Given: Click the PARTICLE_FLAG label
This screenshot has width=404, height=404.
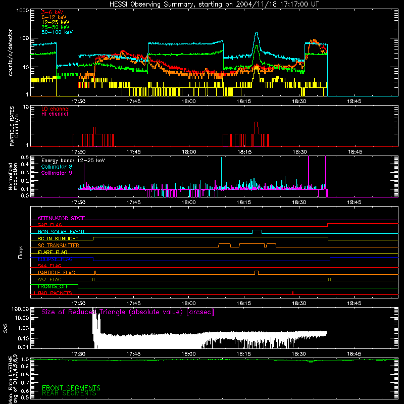Looking at the screenshot, I should [57, 272].
